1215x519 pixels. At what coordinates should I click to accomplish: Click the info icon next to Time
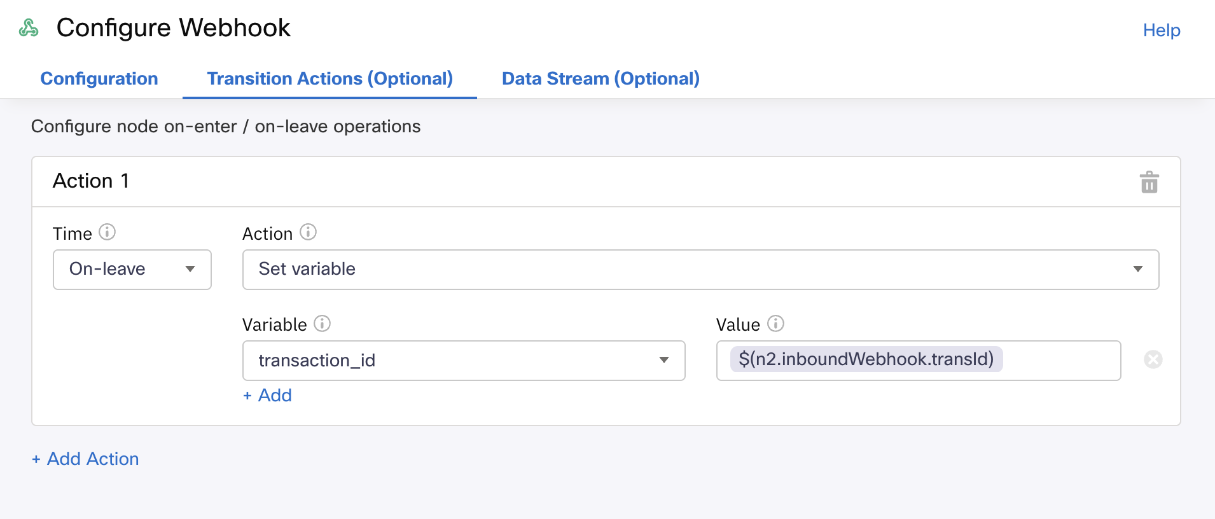coord(108,232)
